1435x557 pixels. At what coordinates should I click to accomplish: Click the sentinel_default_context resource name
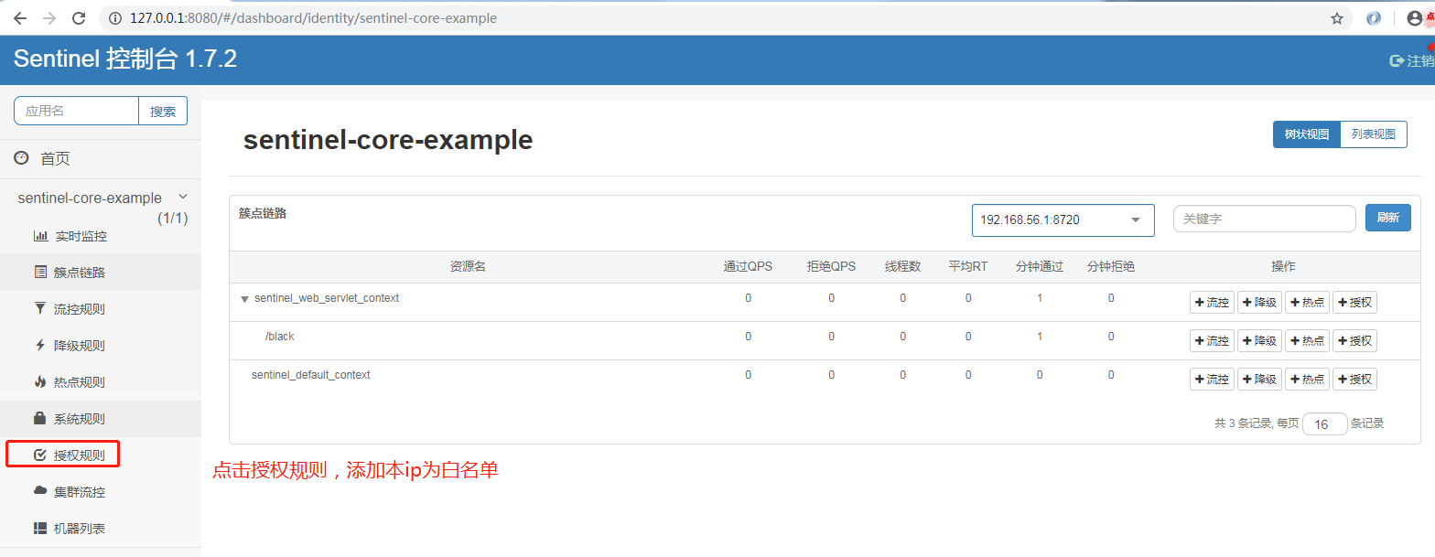point(311,375)
